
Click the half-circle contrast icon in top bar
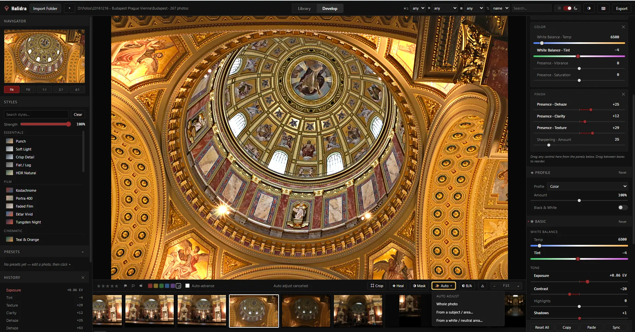[x=589, y=8]
